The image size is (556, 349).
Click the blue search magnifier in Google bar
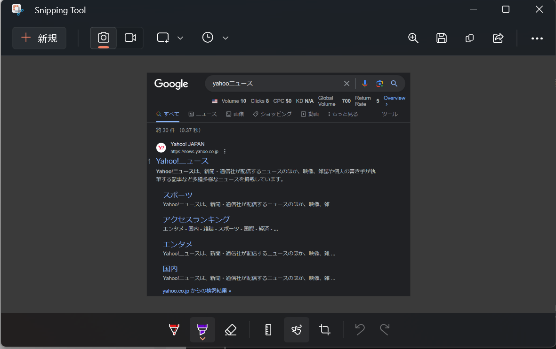[394, 84]
